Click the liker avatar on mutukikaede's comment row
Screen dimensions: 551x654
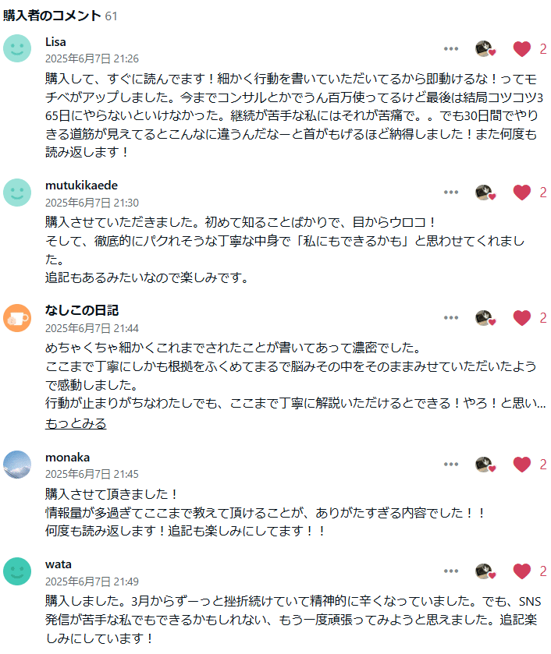(484, 193)
